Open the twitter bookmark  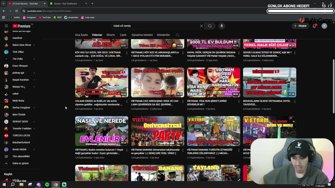pyautogui.click(x=15, y=17)
